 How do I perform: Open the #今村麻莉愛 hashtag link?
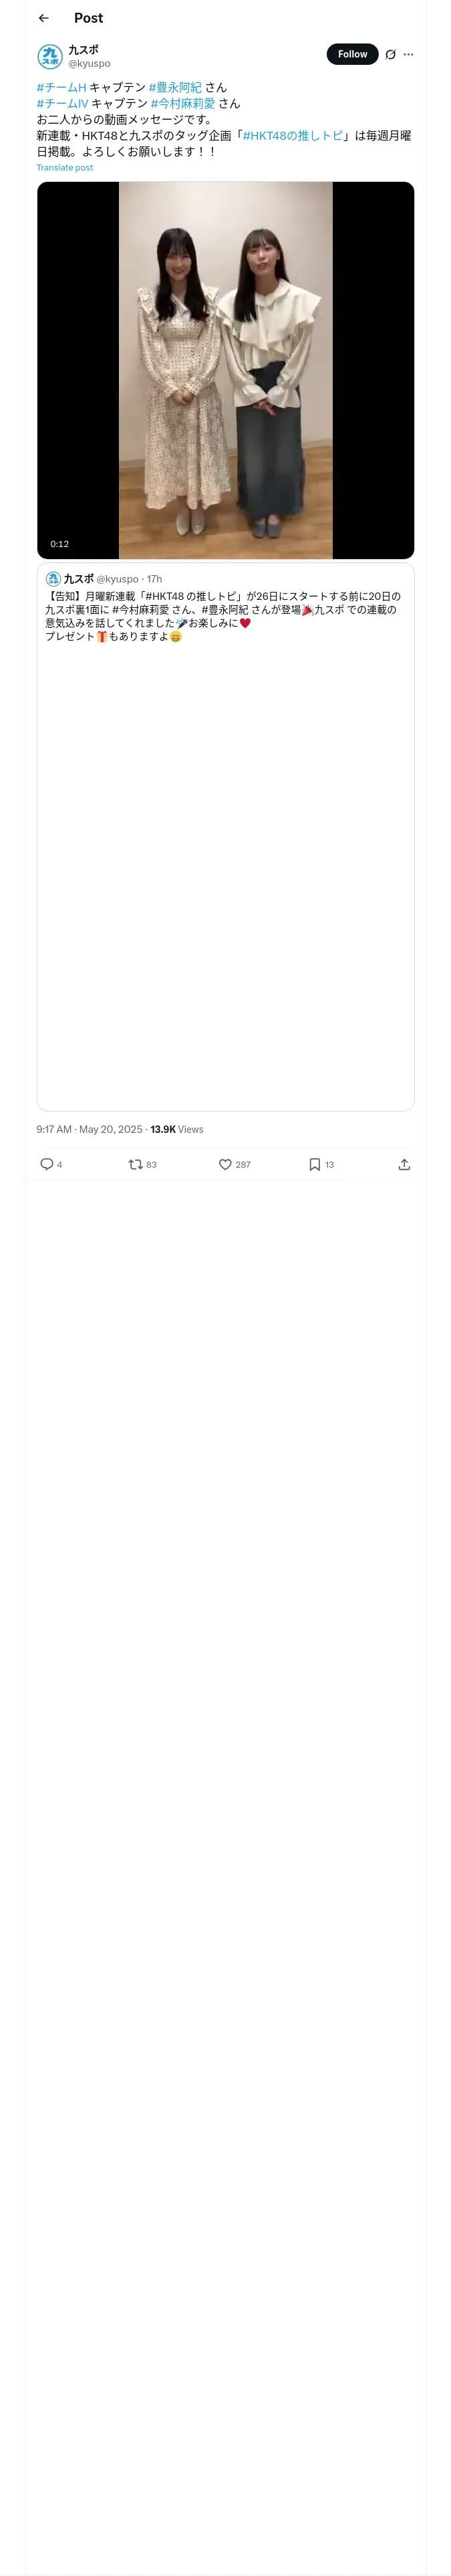[183, 103]
